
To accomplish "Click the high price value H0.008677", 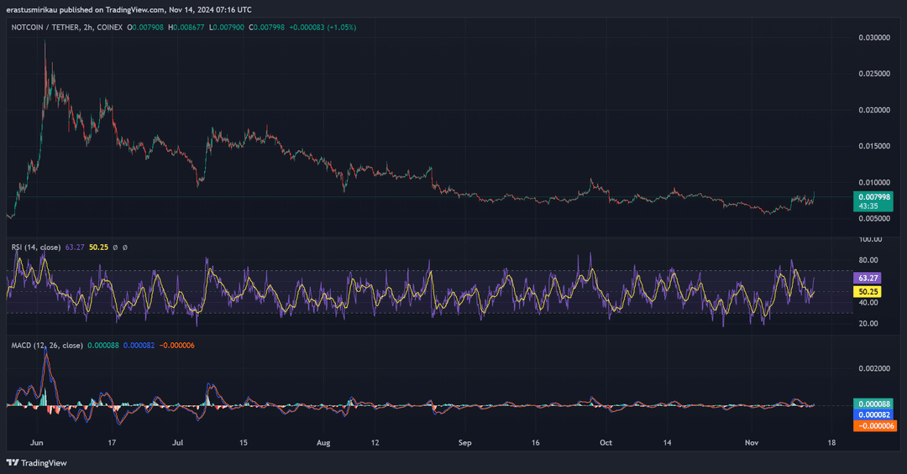I will 189,28.
